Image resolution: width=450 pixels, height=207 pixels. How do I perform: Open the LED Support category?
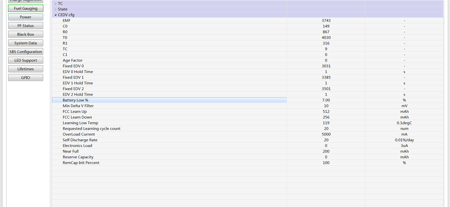[x=26, y=60]
